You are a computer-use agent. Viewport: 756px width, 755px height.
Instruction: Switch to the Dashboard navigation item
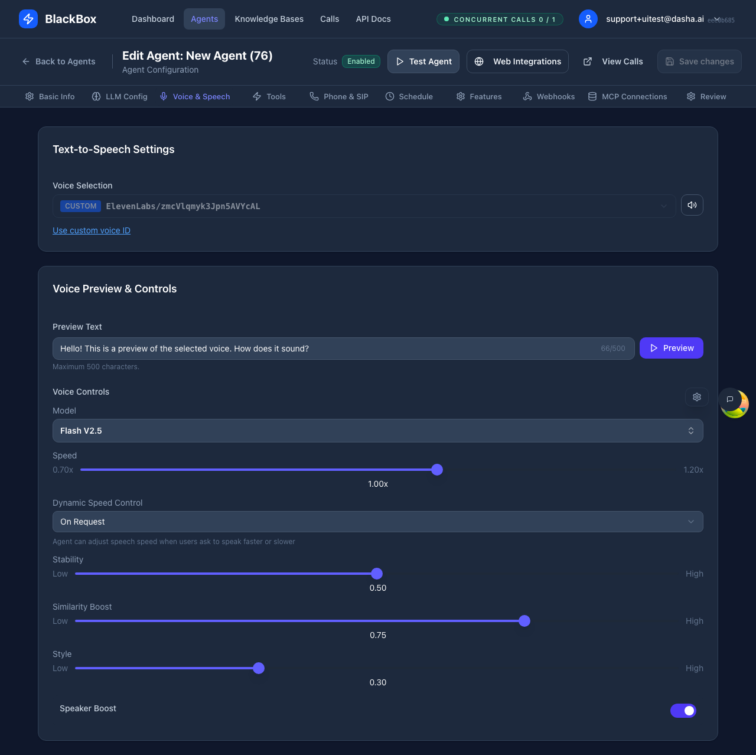click(152, 18)
